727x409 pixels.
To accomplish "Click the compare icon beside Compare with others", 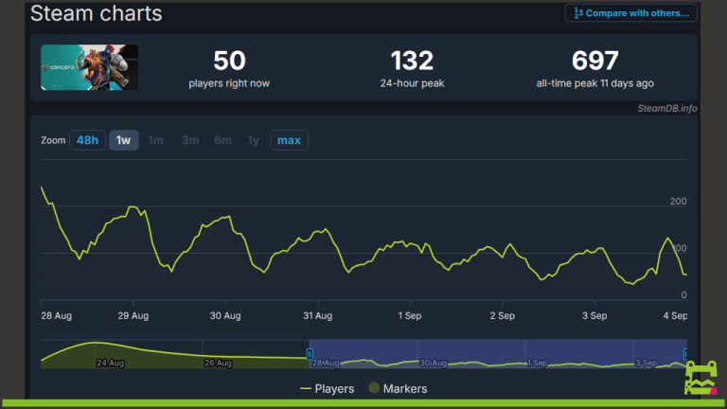I will (x=576, y=13).
